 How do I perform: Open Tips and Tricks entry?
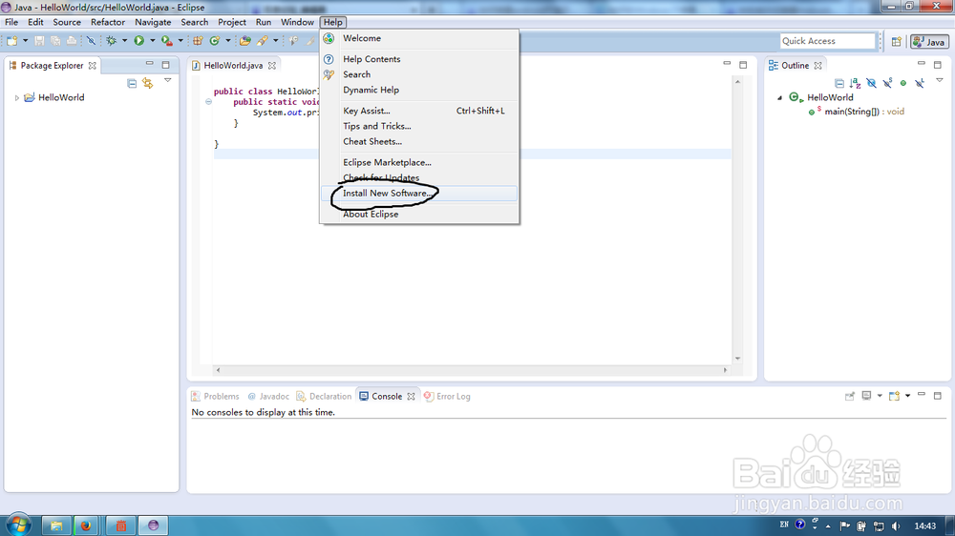(x=419, y=126)
